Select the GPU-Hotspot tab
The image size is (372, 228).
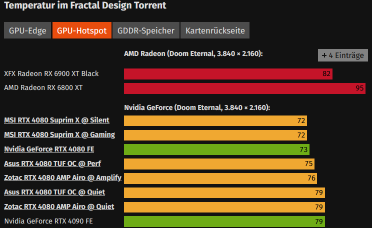click(82, 30)
